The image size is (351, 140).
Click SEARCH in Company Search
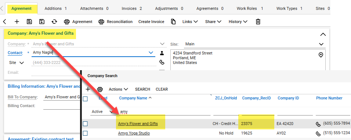coord(142,89)
